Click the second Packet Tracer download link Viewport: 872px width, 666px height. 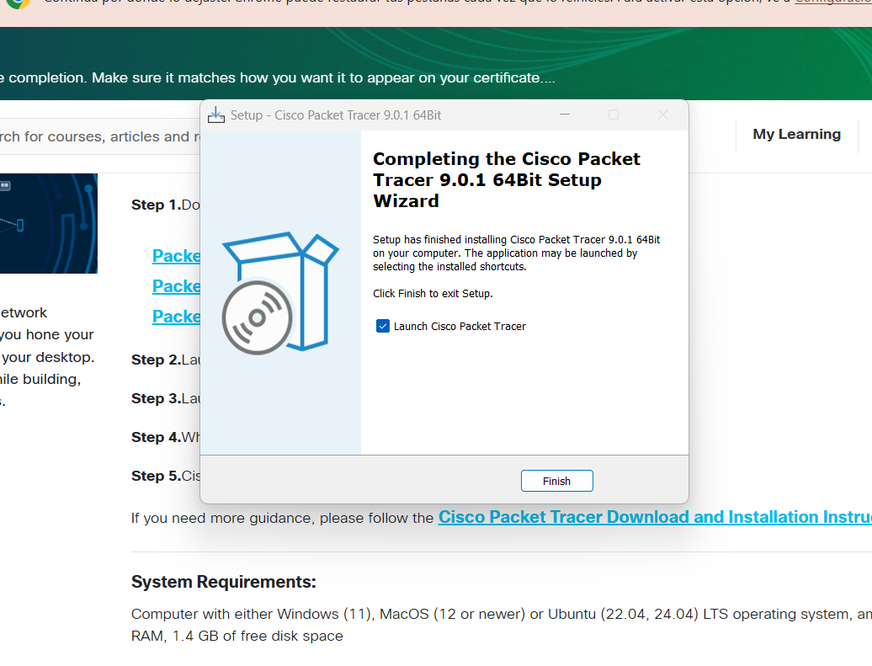176,286
